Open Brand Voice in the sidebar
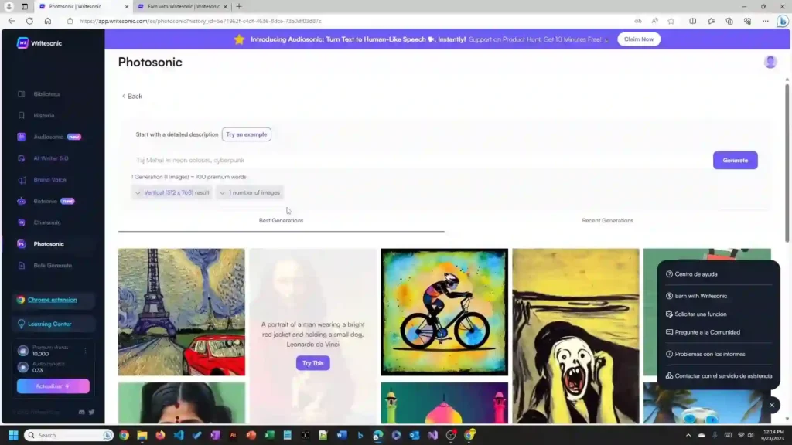Viewport: 792px width, 445px height. [x=49, y=179]
